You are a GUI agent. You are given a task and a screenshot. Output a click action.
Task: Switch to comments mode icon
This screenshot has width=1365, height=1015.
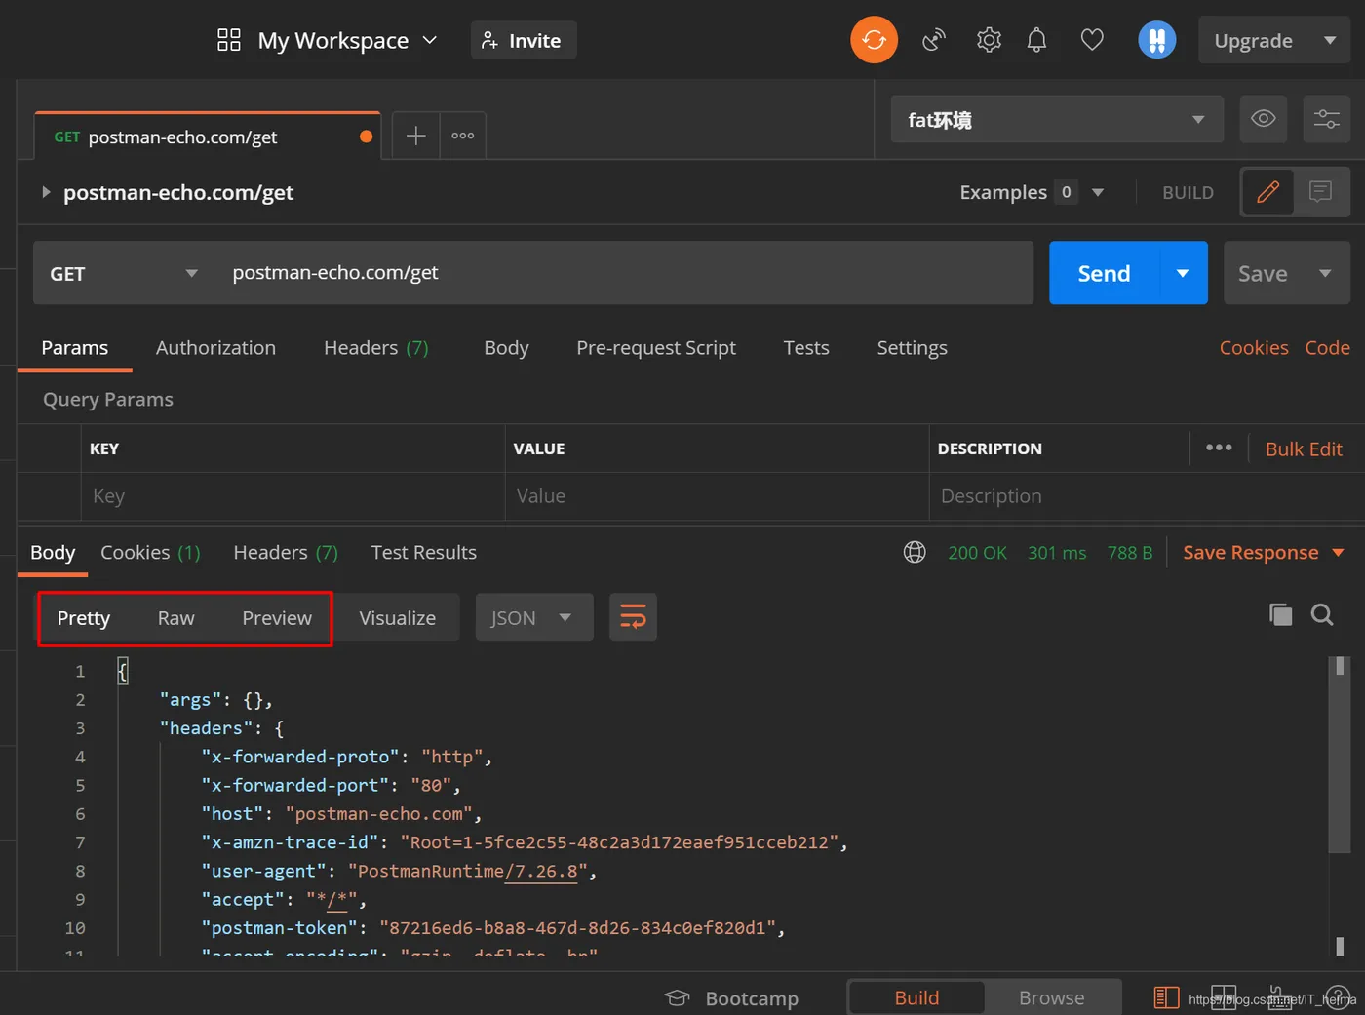[x=1320, y=192]
